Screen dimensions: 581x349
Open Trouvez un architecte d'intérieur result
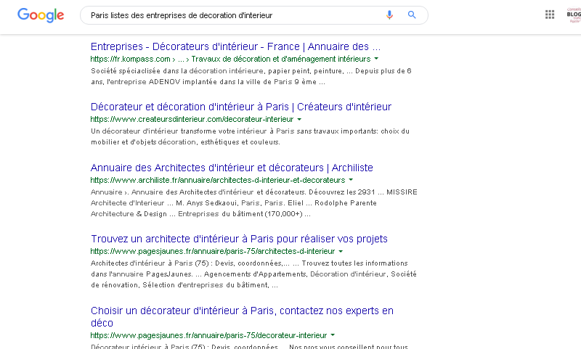(239, 239)
